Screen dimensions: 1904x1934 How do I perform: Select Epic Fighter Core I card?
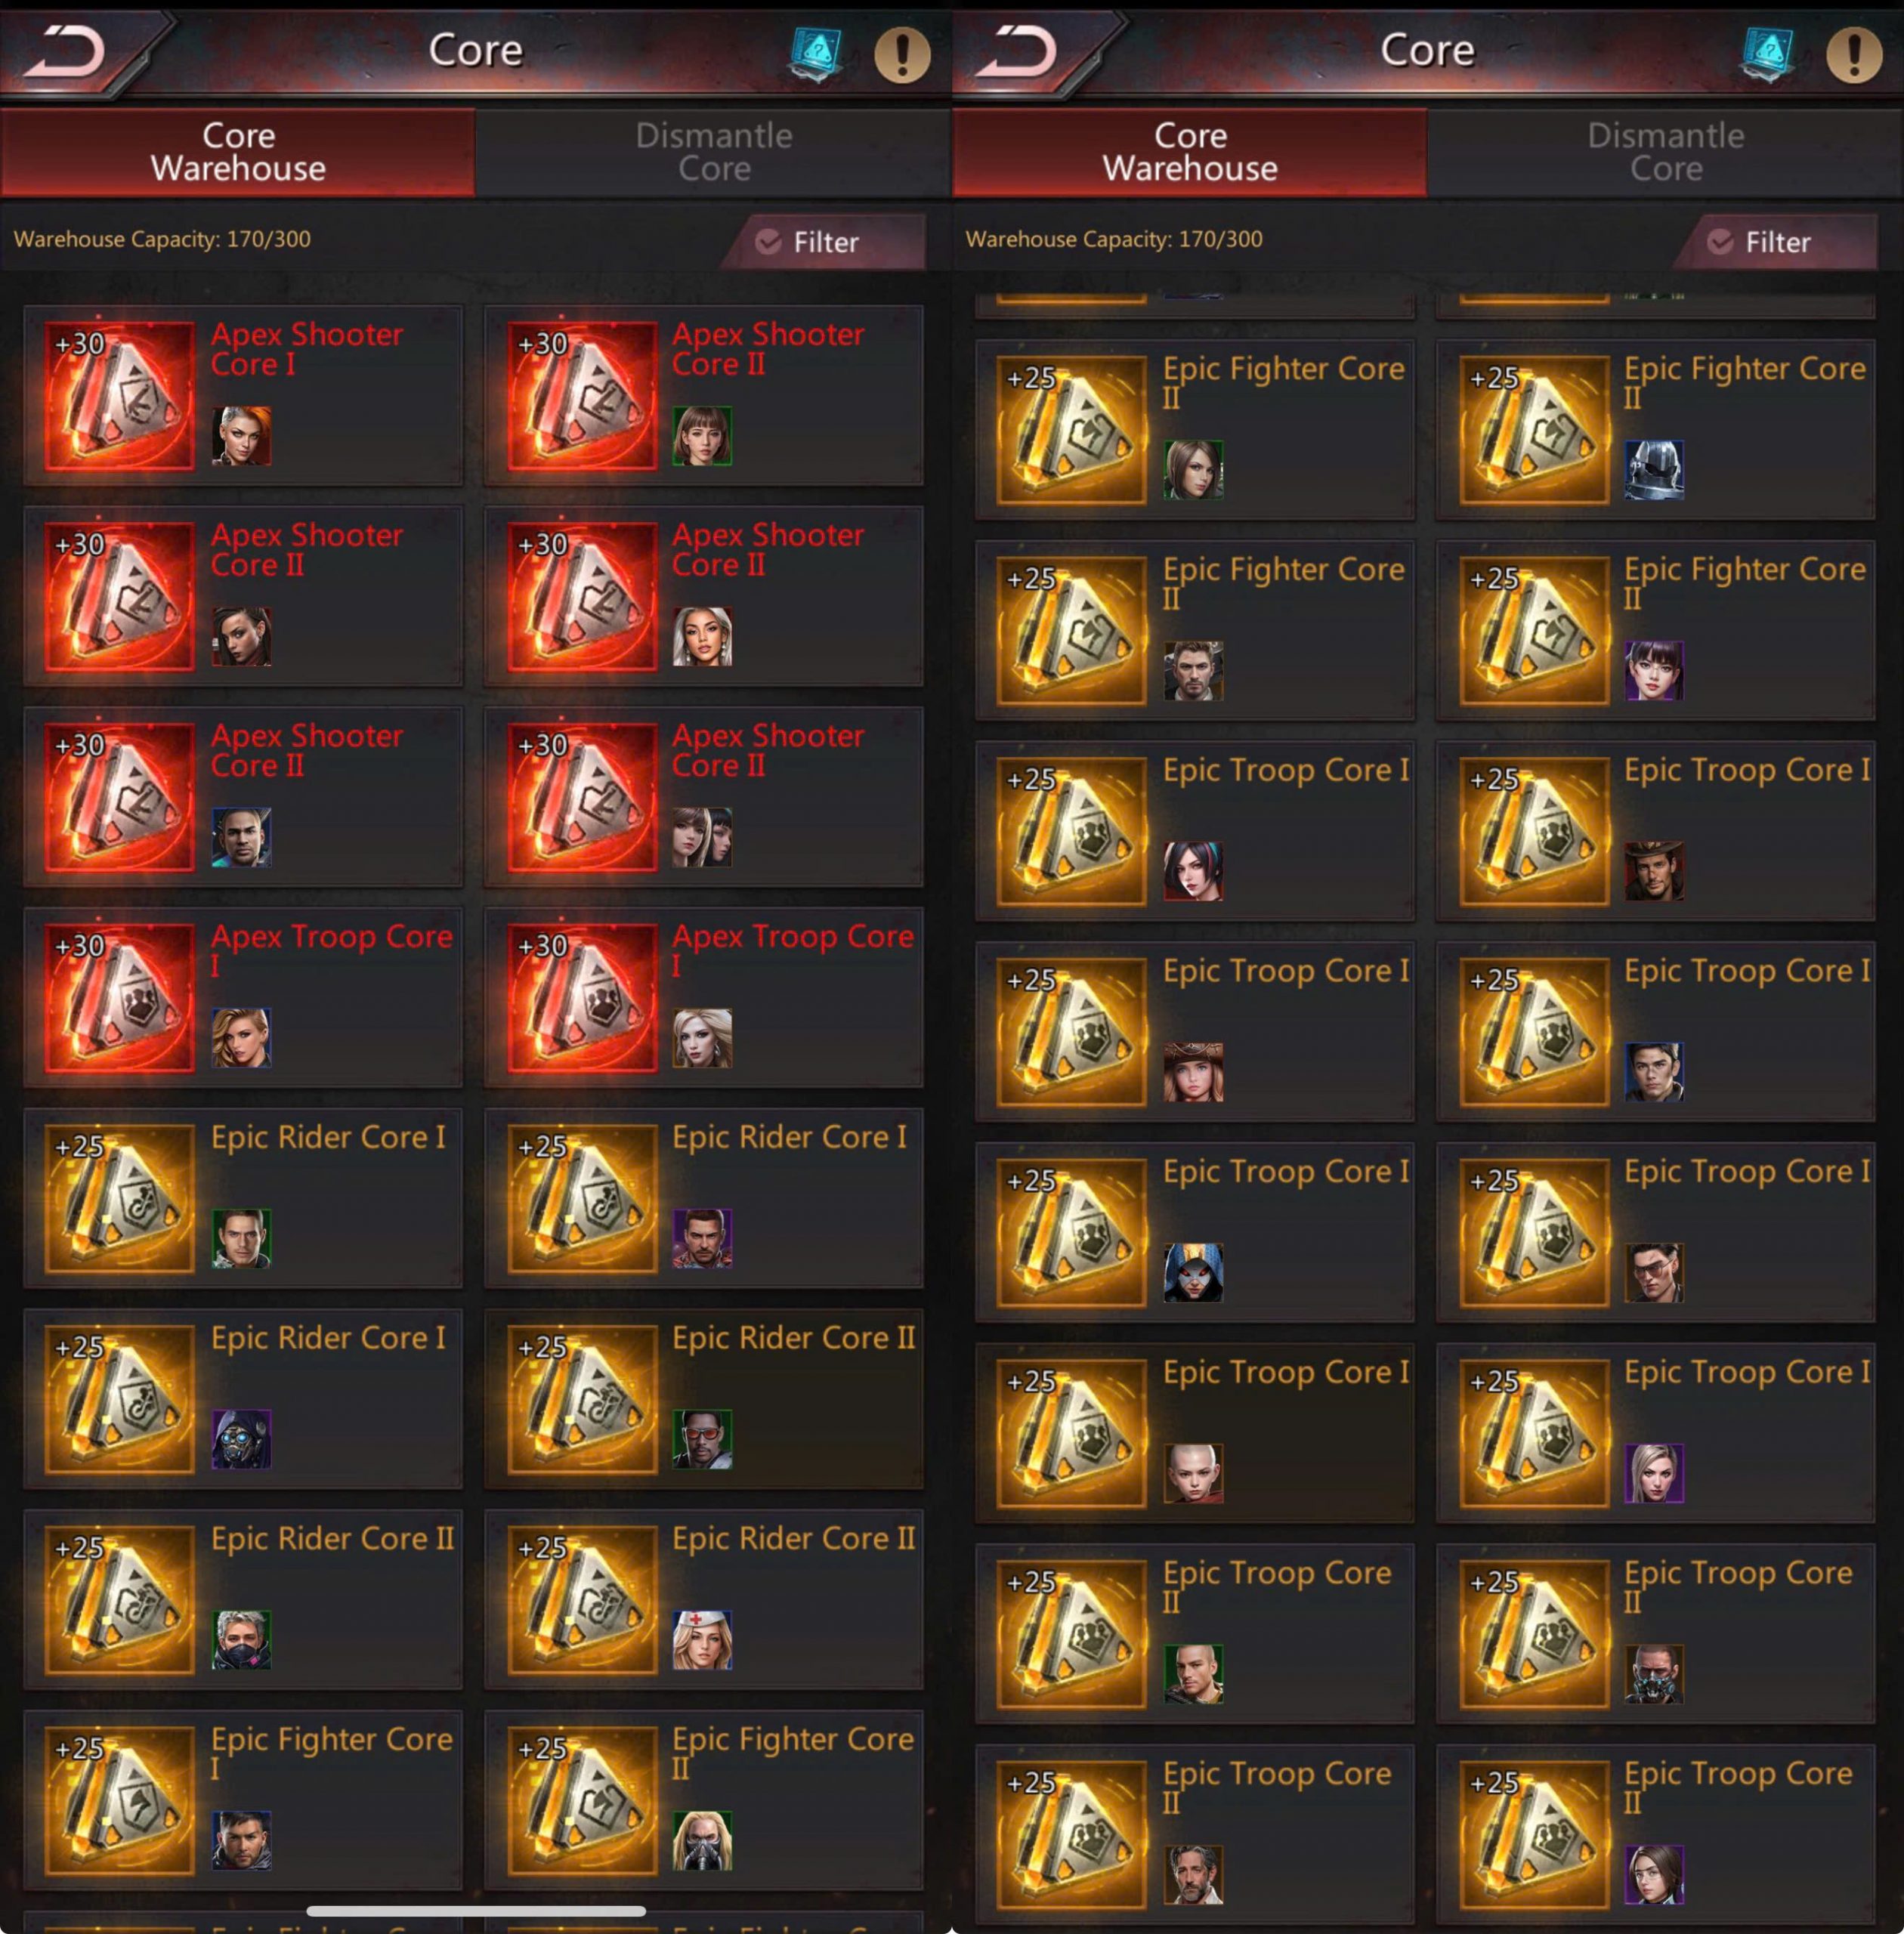(243, 1800)
